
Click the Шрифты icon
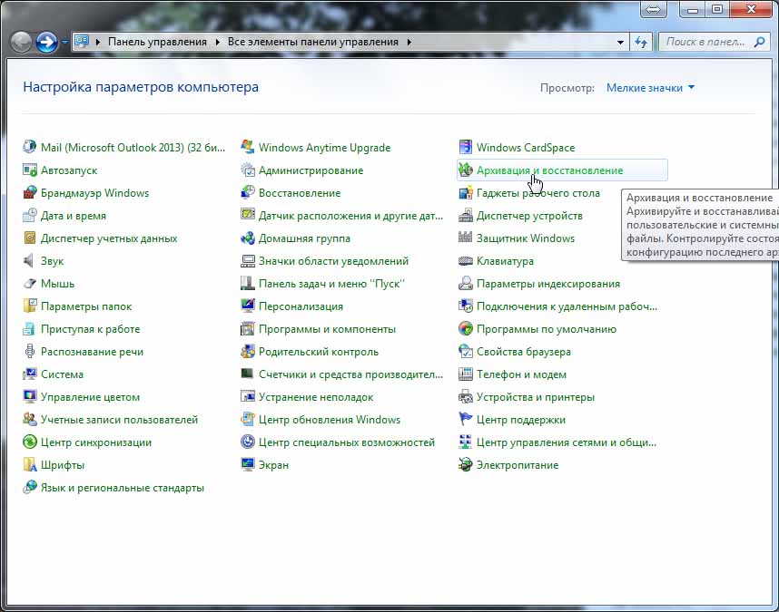[30, 465]
